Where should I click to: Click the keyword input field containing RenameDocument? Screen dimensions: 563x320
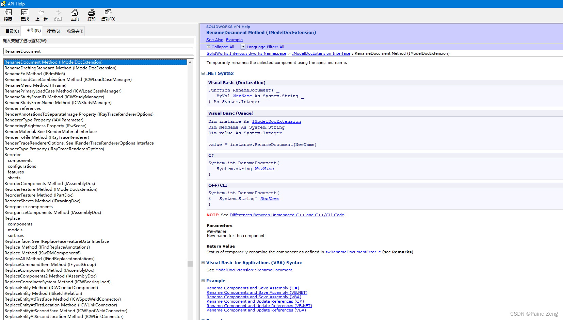[x=98, y=51]
